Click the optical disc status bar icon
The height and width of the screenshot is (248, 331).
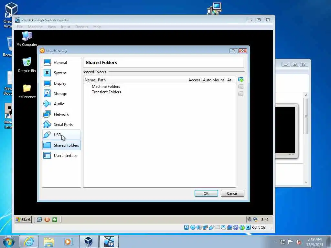click(x=193, y=227)
